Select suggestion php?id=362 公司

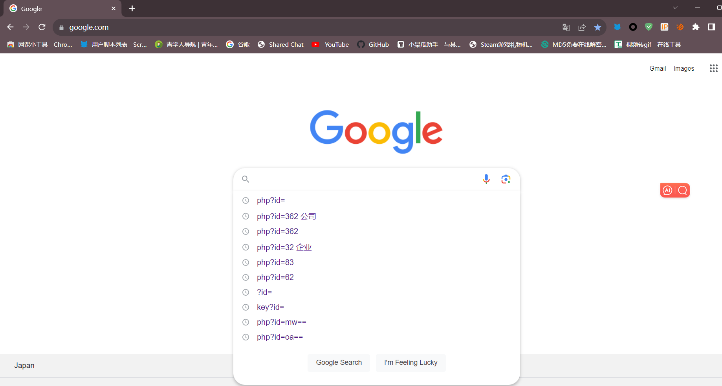pyautogui.click(x=376, y=216)
